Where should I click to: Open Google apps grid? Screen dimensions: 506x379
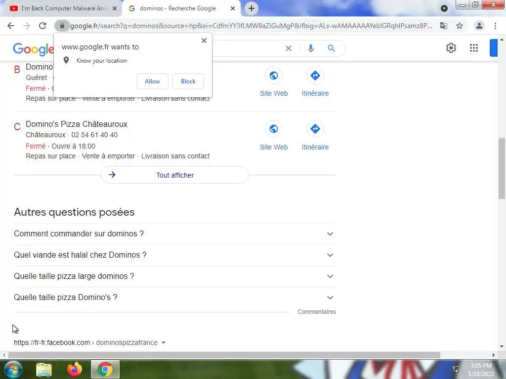click(474, 48)
